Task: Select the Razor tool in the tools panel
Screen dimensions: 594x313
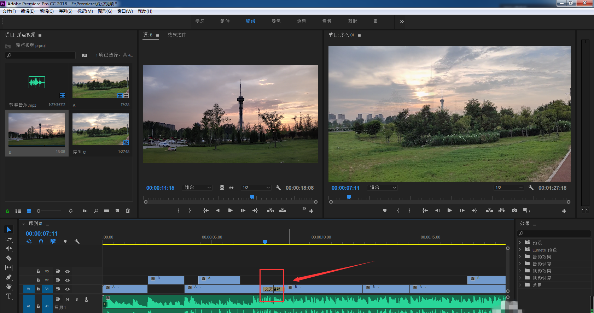Action: (x=9, y=258)
